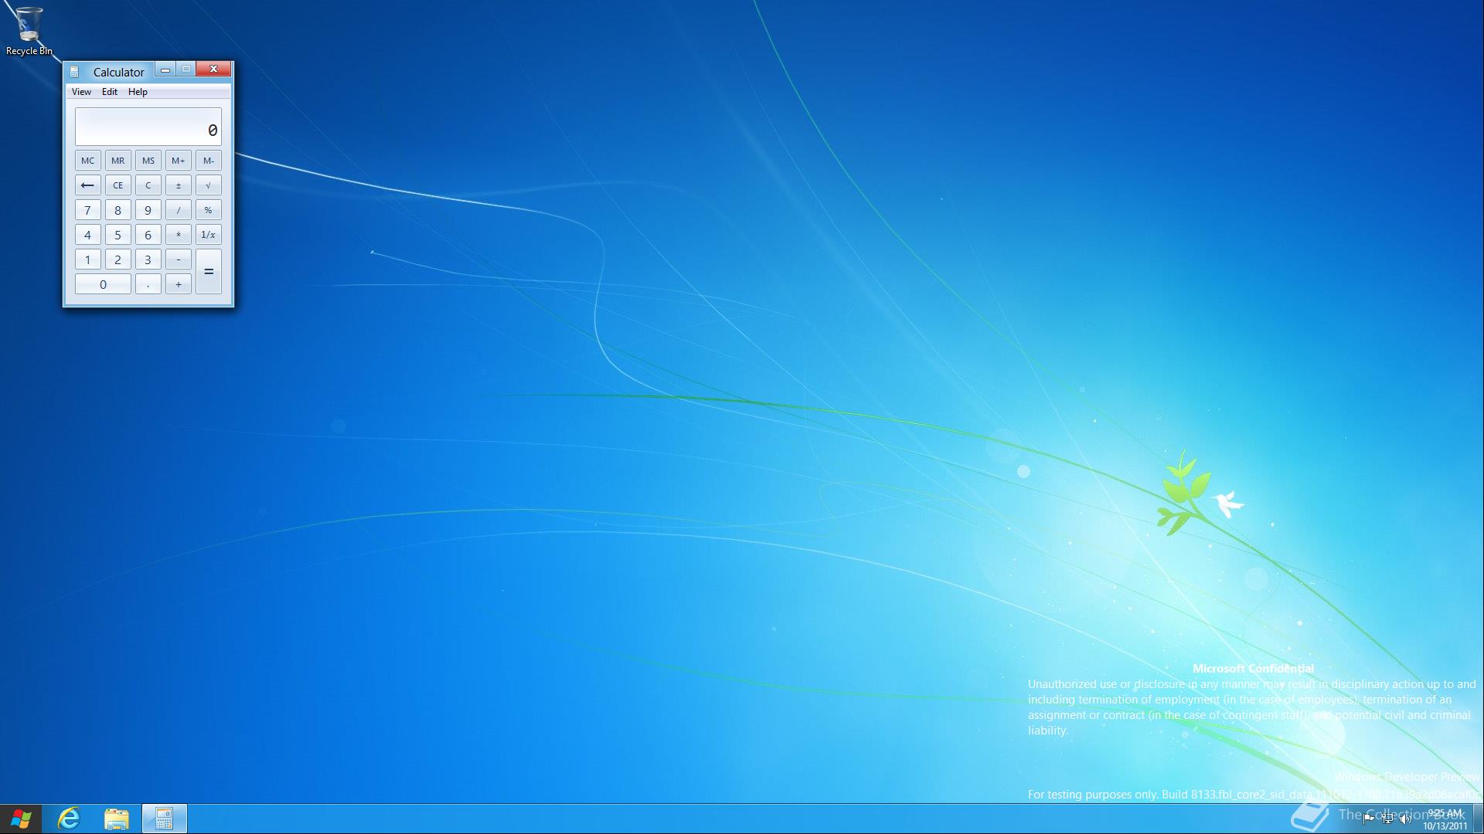Close the Calculator window

(x=213, y=69)
